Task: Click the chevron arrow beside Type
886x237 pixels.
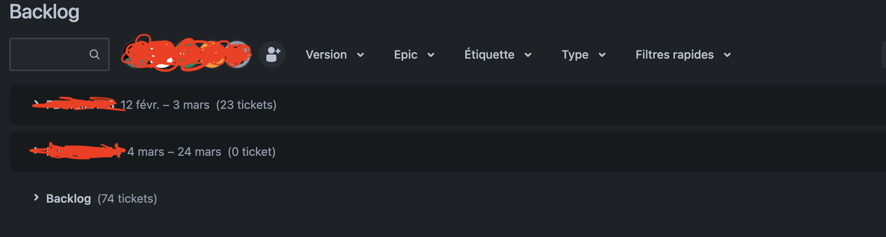Action: pos(602,55)
